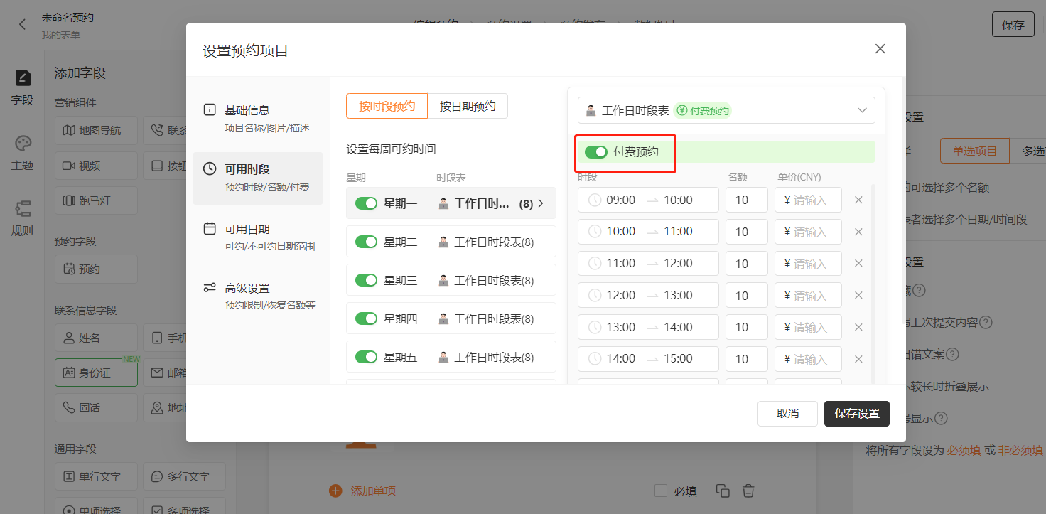Add the 单行文字 field

point(96,477)
